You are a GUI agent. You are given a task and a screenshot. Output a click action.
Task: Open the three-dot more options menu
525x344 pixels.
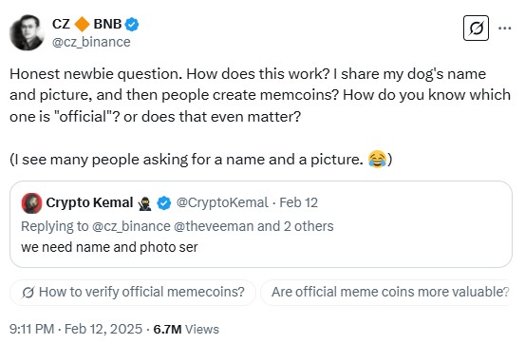coord(504,29)
